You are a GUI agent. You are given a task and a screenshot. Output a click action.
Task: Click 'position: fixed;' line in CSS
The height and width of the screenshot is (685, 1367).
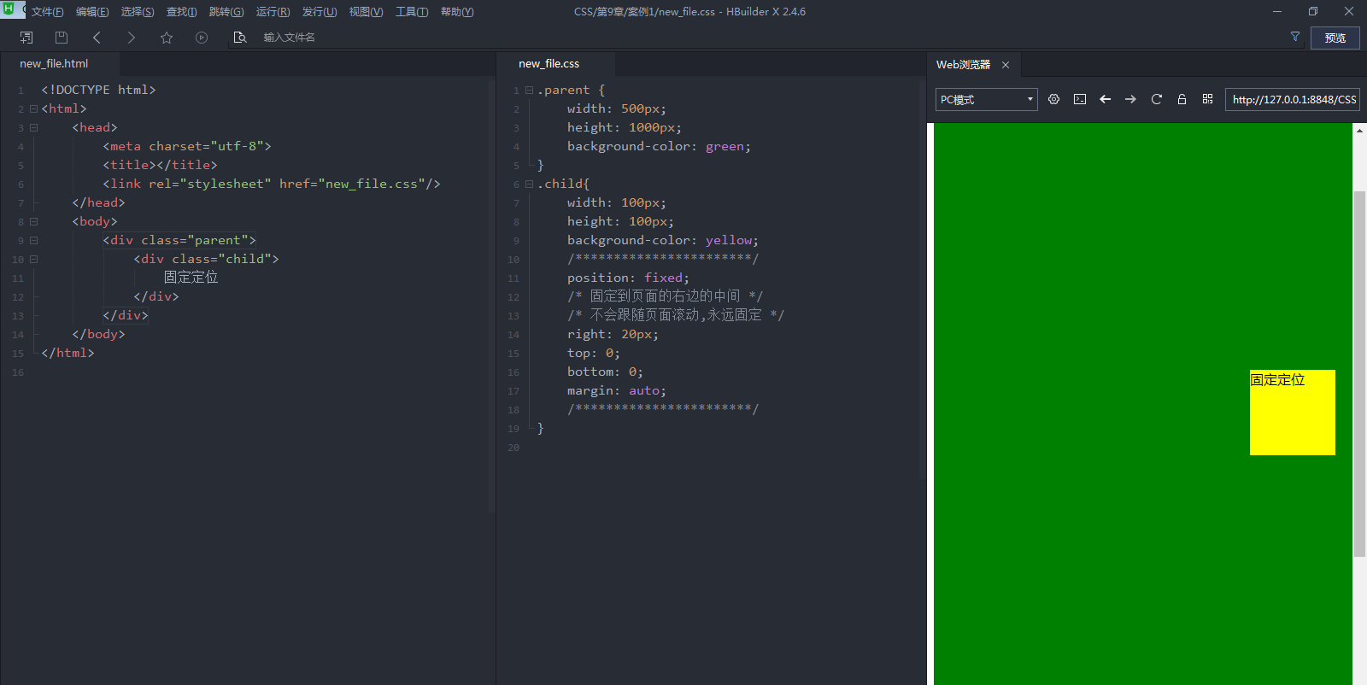point(628,278)
